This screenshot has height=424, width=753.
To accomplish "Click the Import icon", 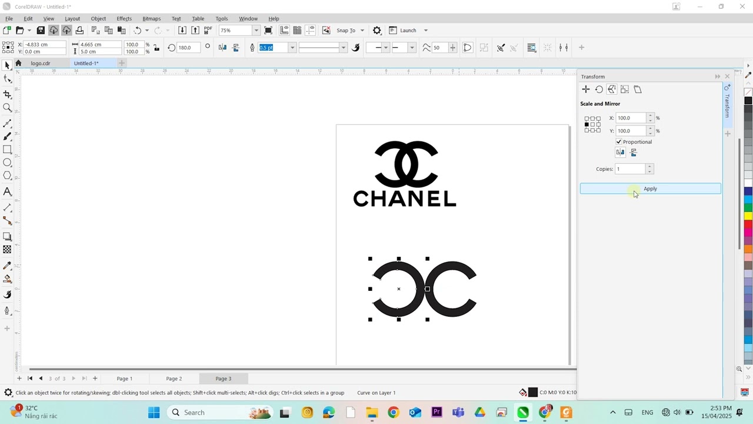I will pos(182,30).
